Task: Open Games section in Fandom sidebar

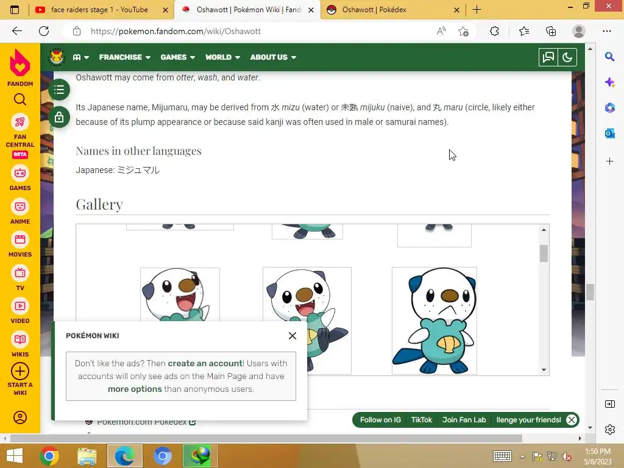Action: tap(20, 178)
